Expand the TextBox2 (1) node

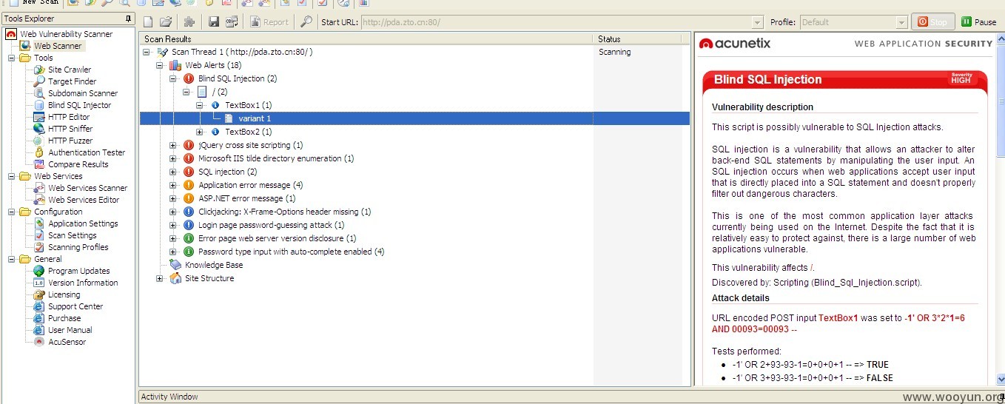tap(200, 132)
